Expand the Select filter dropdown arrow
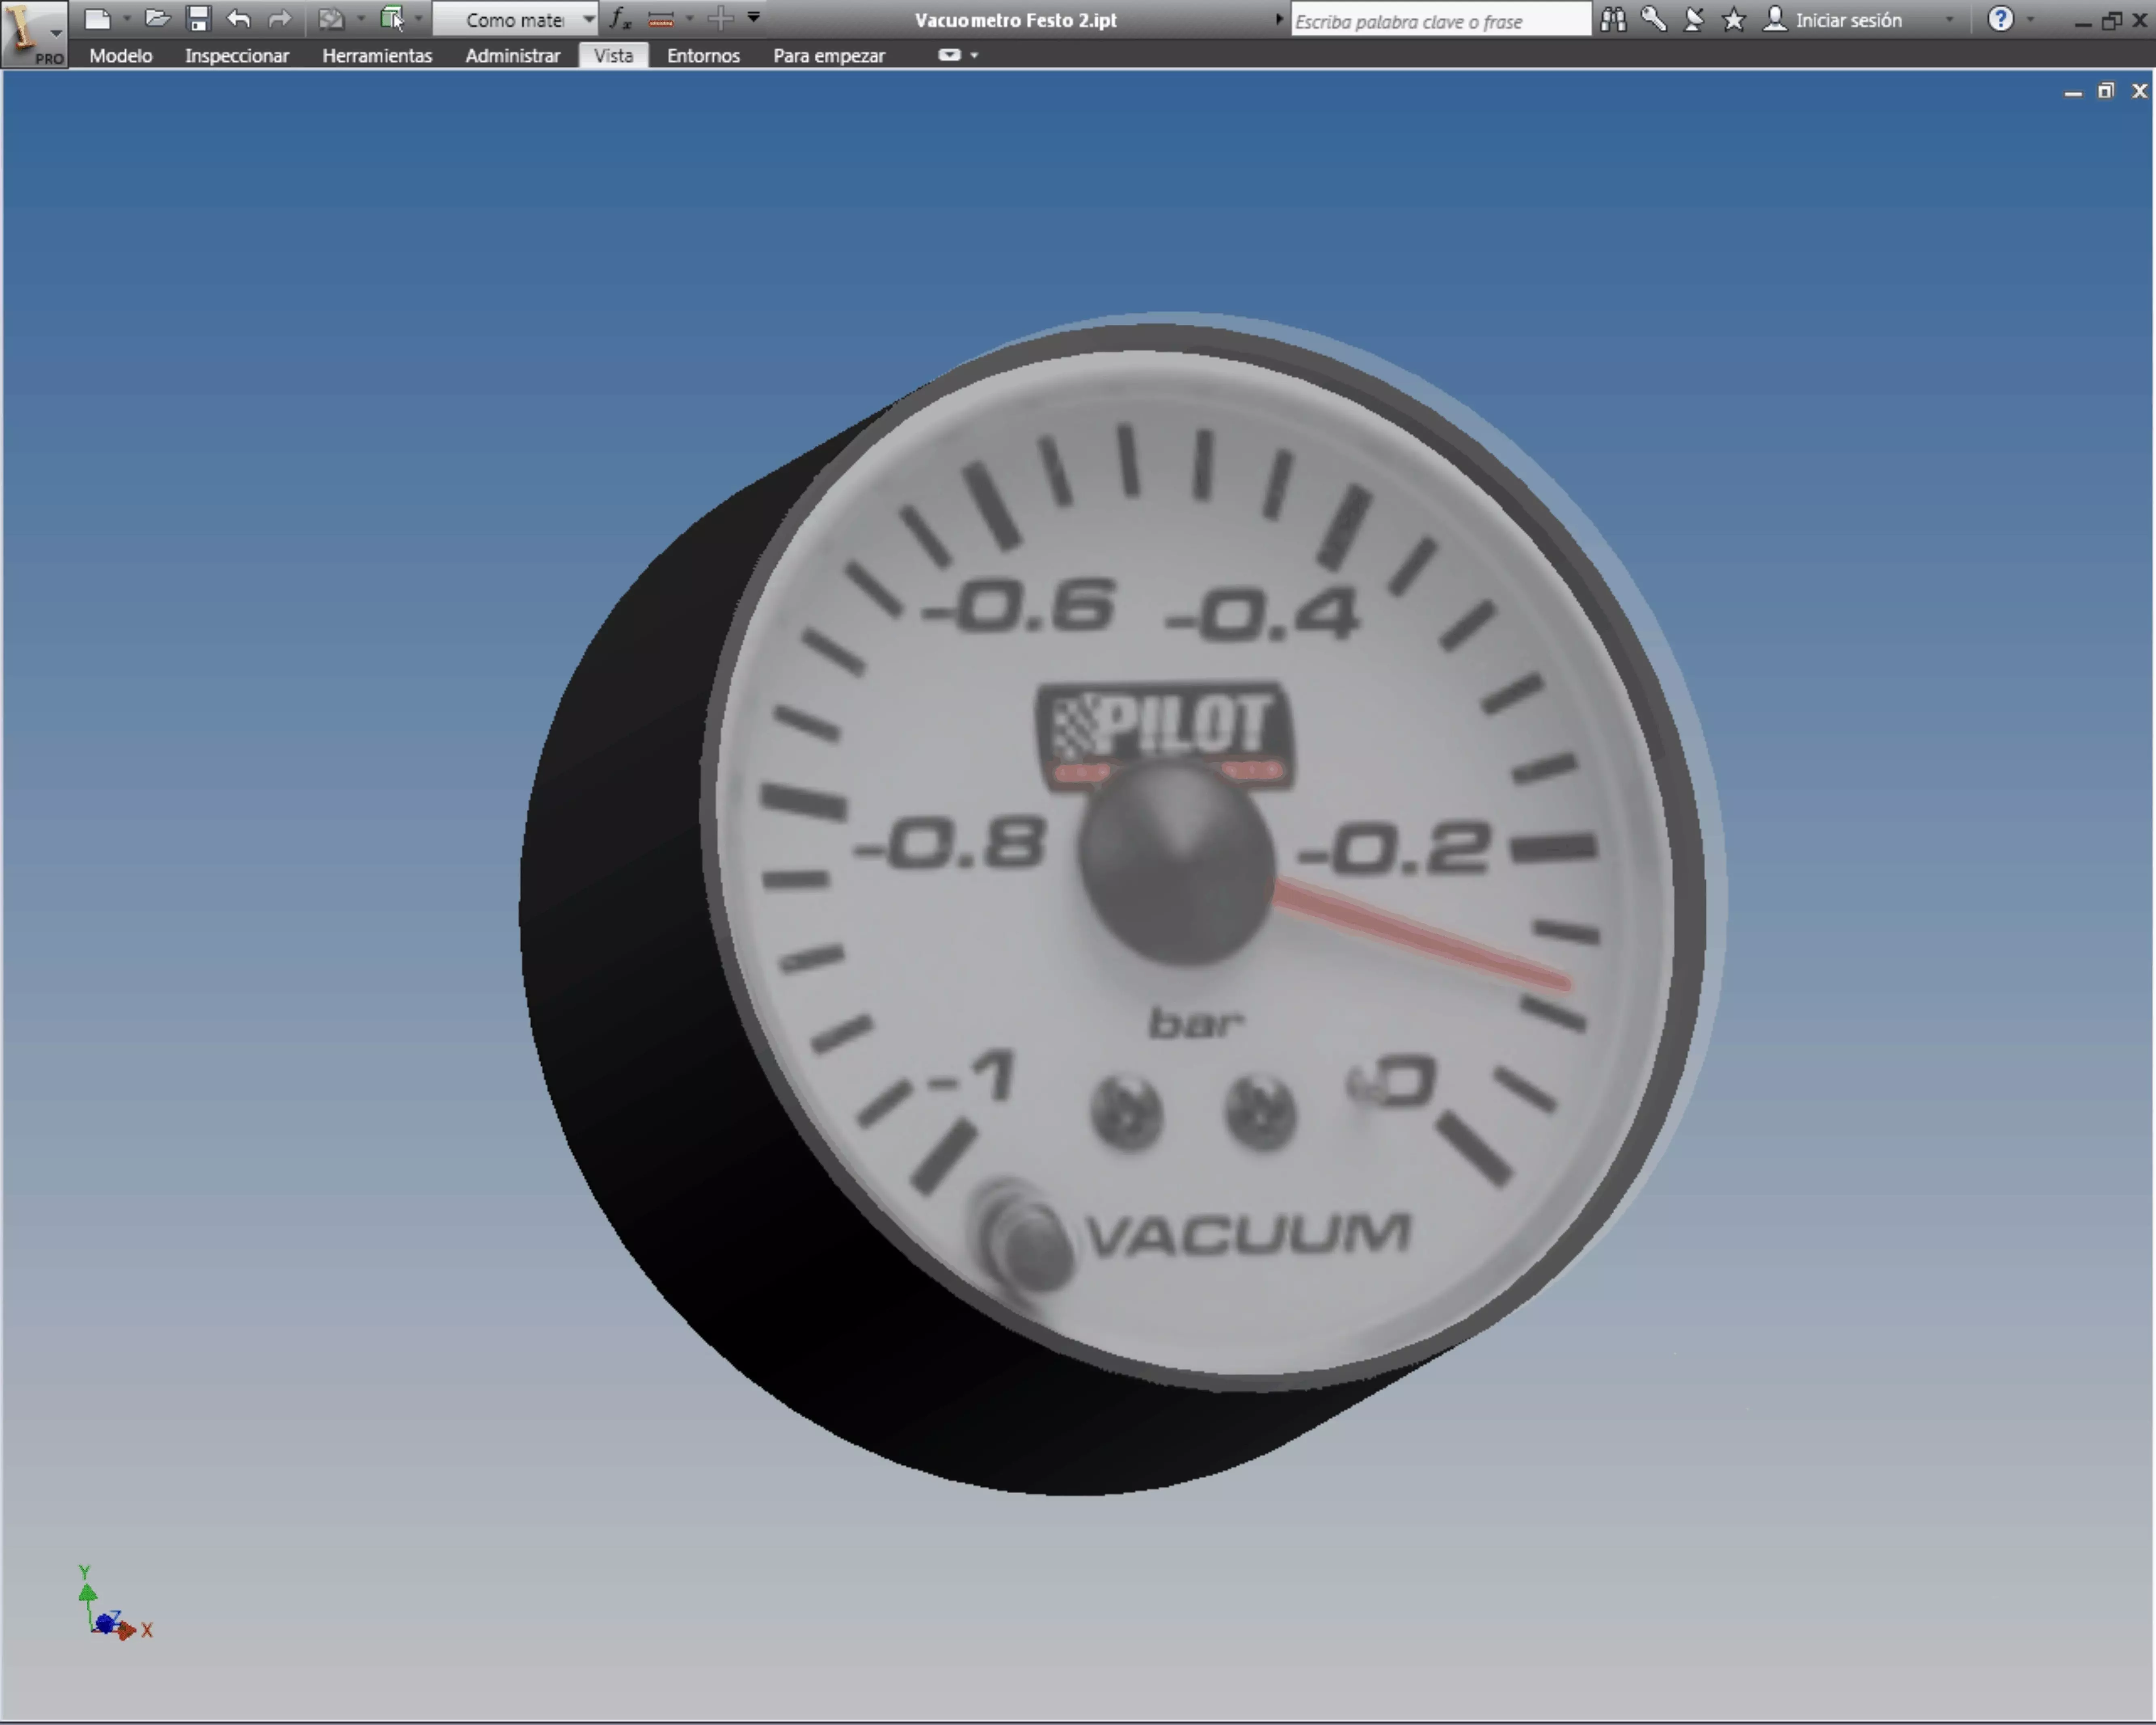The height and width of the screenshot is (1725, 2156). pos(418,19)
